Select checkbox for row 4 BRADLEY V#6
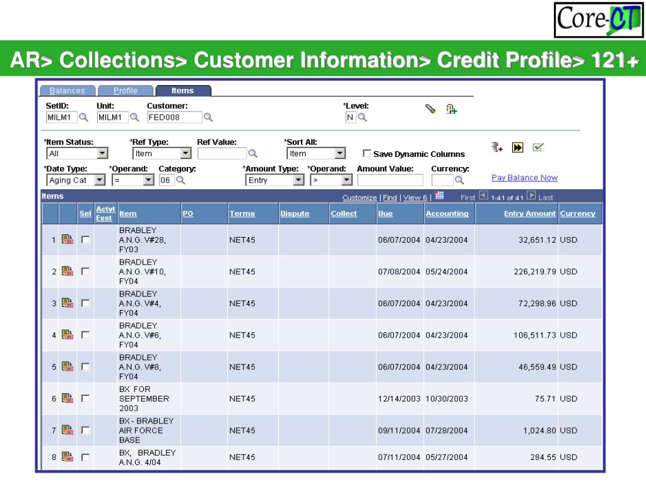This screenshot has height=484, width=646. [x=85, y=335]
